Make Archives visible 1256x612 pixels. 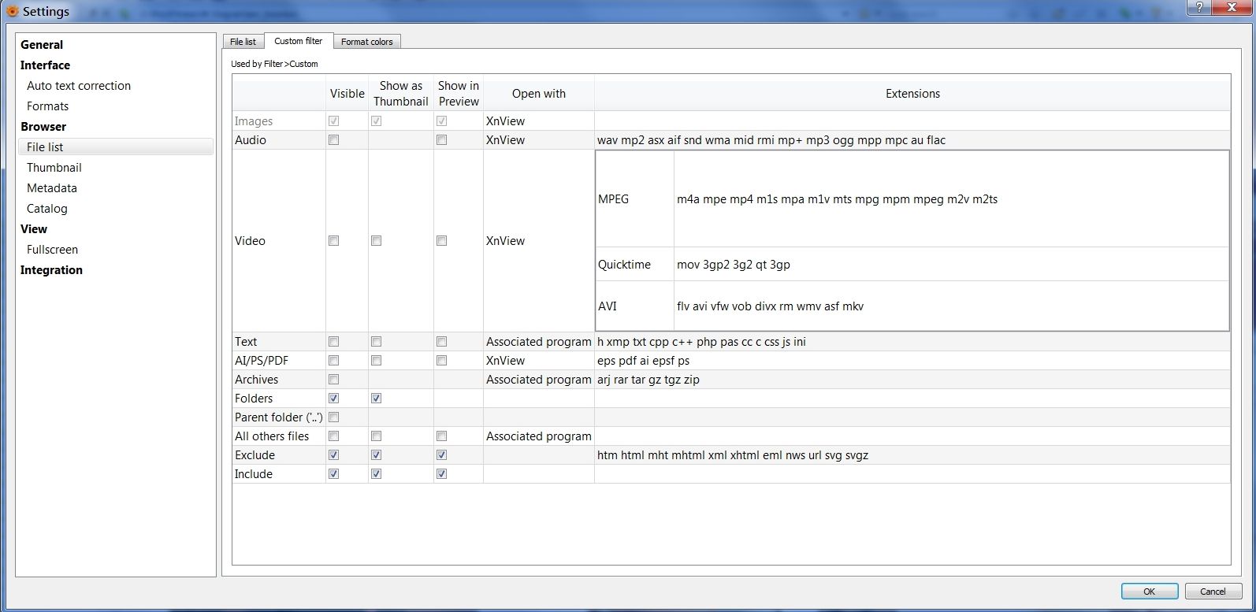click(x=334, y=380)
